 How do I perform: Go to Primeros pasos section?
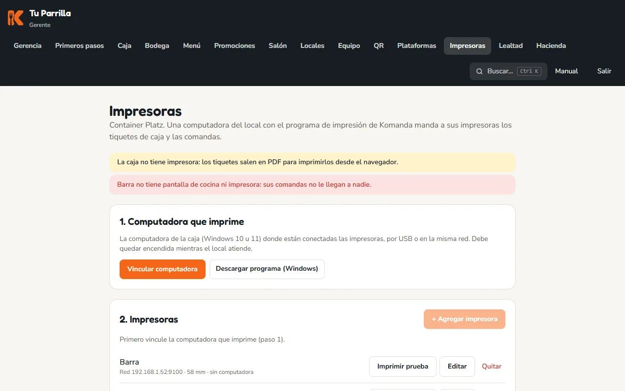click(80, 46)
